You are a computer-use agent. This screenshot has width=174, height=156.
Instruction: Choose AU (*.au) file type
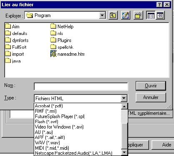click(x=78, y=132)
